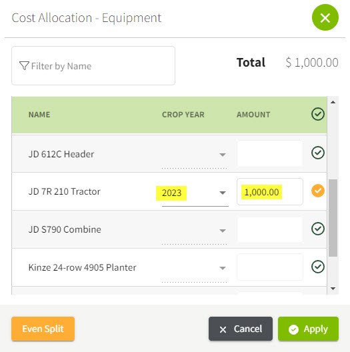Select the JD 612C Header row name
The width and height of the screenshot is (350, 352).
coord(61,154)
